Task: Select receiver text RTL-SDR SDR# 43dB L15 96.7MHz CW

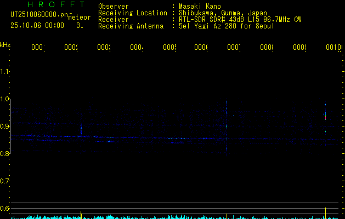Action: [240, 20]
